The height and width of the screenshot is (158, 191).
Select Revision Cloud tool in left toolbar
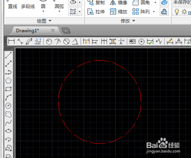[x=8, y=114]
